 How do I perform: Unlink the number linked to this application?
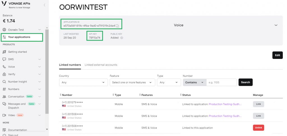coord(258,128)
